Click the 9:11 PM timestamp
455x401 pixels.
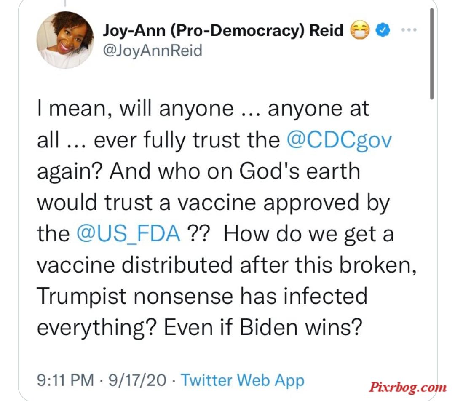click(66, 380)
